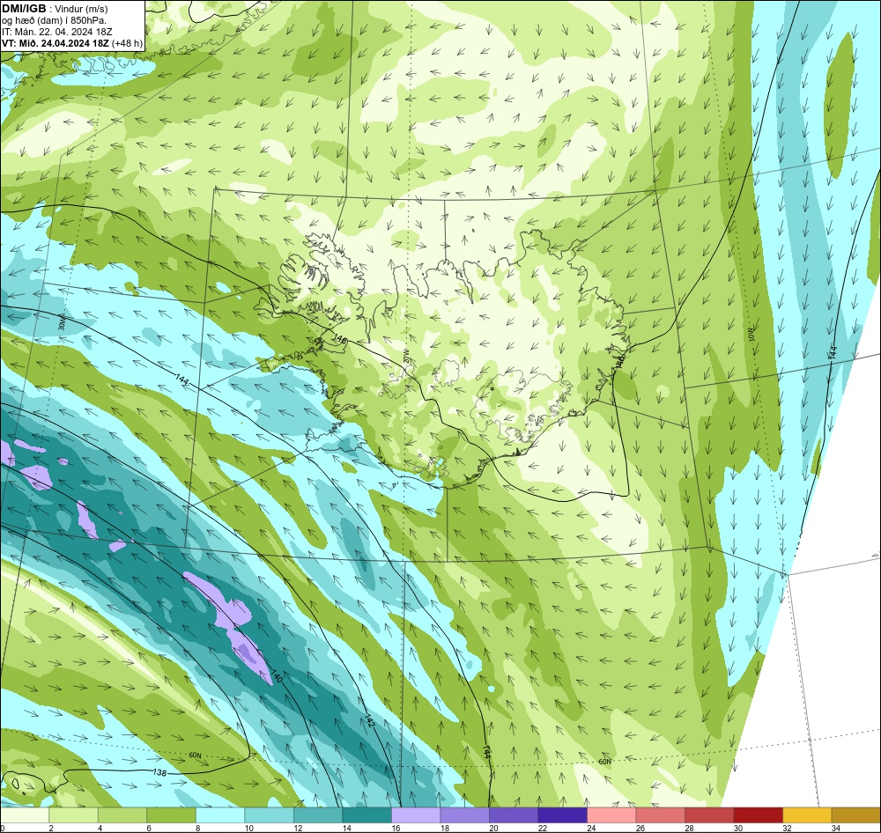Click the 16–18 m/s lavender legend swatch

(416, 815)
